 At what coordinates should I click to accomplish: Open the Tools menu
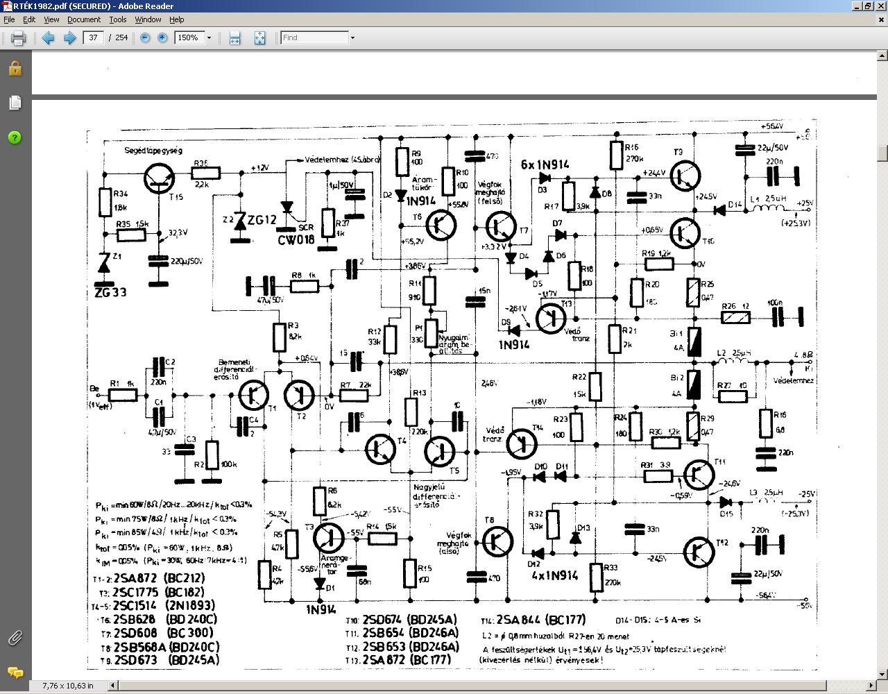[118, 19]
